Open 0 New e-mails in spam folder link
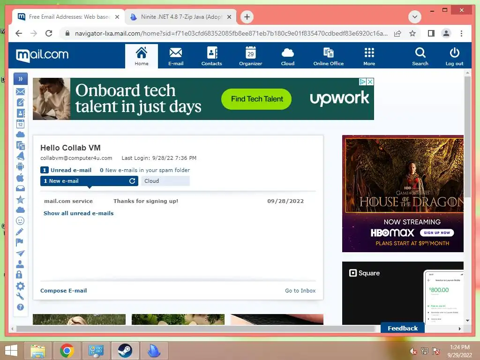The width and height of the screenshot is (480, 360). [145, 170]
